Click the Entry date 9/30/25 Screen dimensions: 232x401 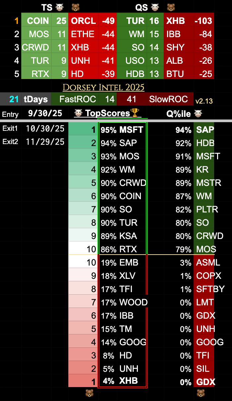coord(45,113)
